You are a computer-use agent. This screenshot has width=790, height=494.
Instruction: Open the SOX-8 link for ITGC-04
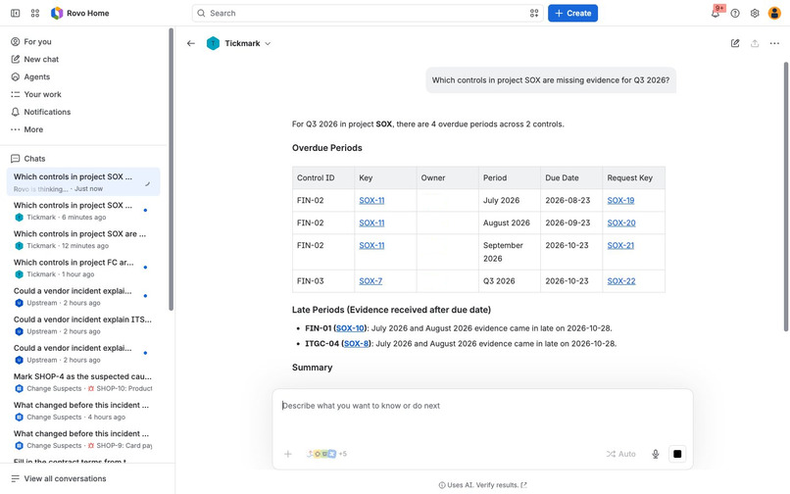click(356, 344)
